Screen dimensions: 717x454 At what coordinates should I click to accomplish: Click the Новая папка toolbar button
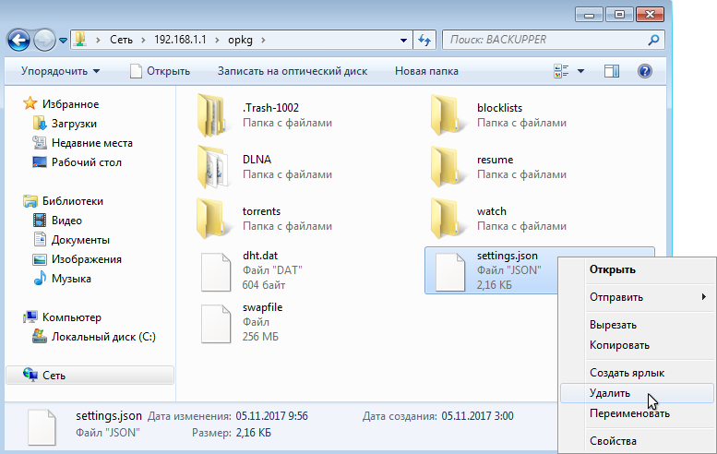pos(426,71)
